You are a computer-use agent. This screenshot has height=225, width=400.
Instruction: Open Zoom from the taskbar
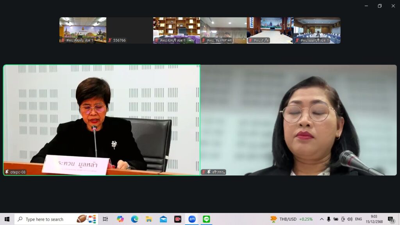click(x=192, y=219)
